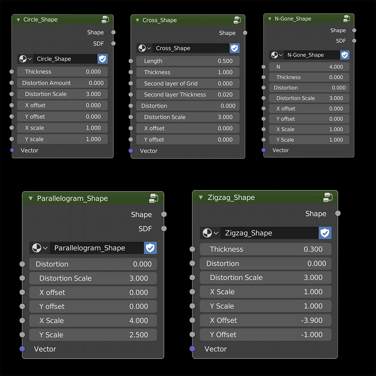Open node tree browser dropdown in Zigzag_Shape
This screenshot has width=376, height=376.
point(210,233)
